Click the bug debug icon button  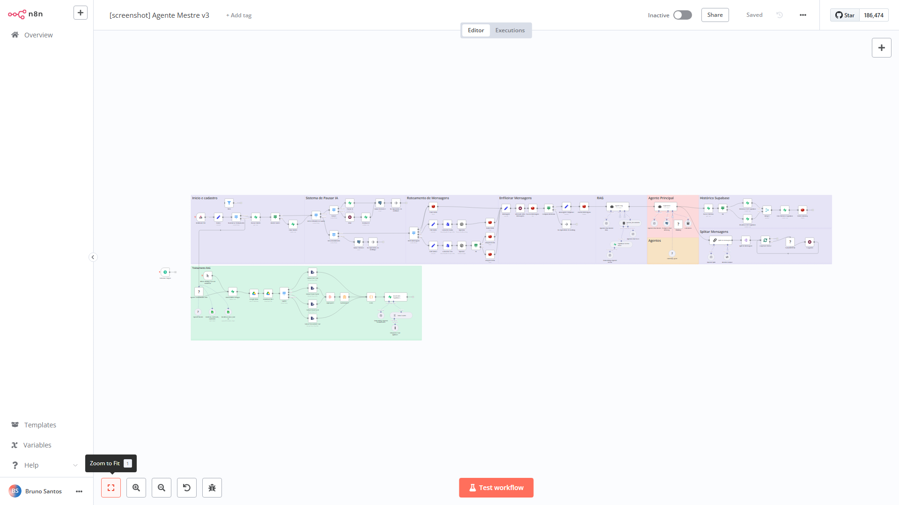click(x=212, y=488)
